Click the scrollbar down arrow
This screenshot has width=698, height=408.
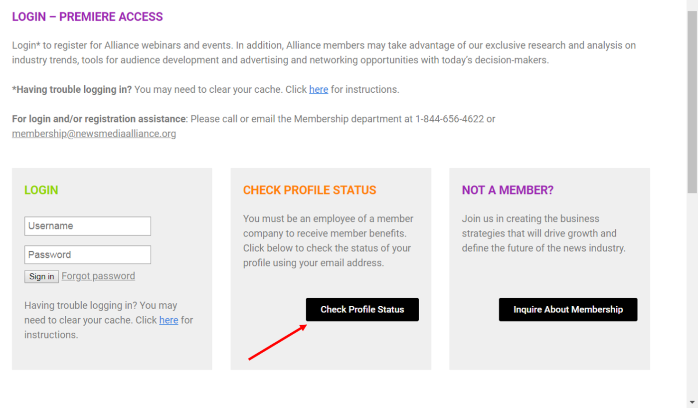coord(693,402)
